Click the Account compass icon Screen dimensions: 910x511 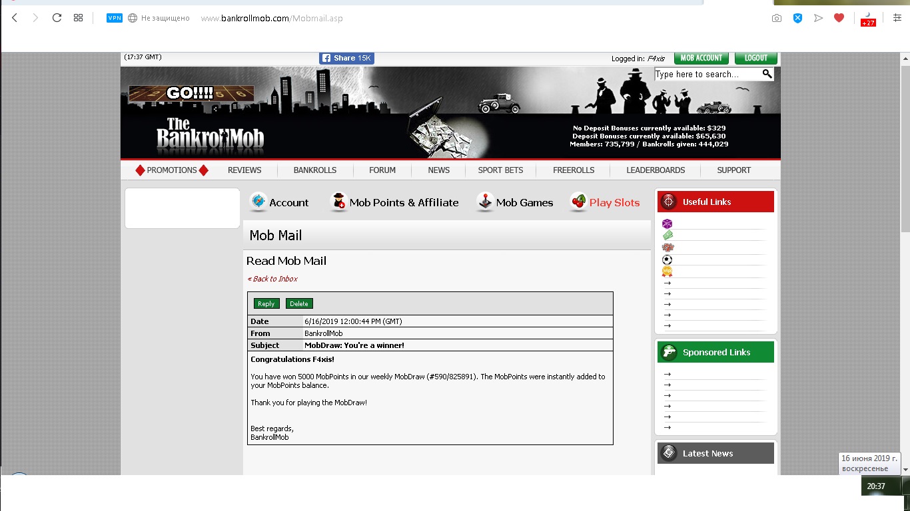[258, 202]
